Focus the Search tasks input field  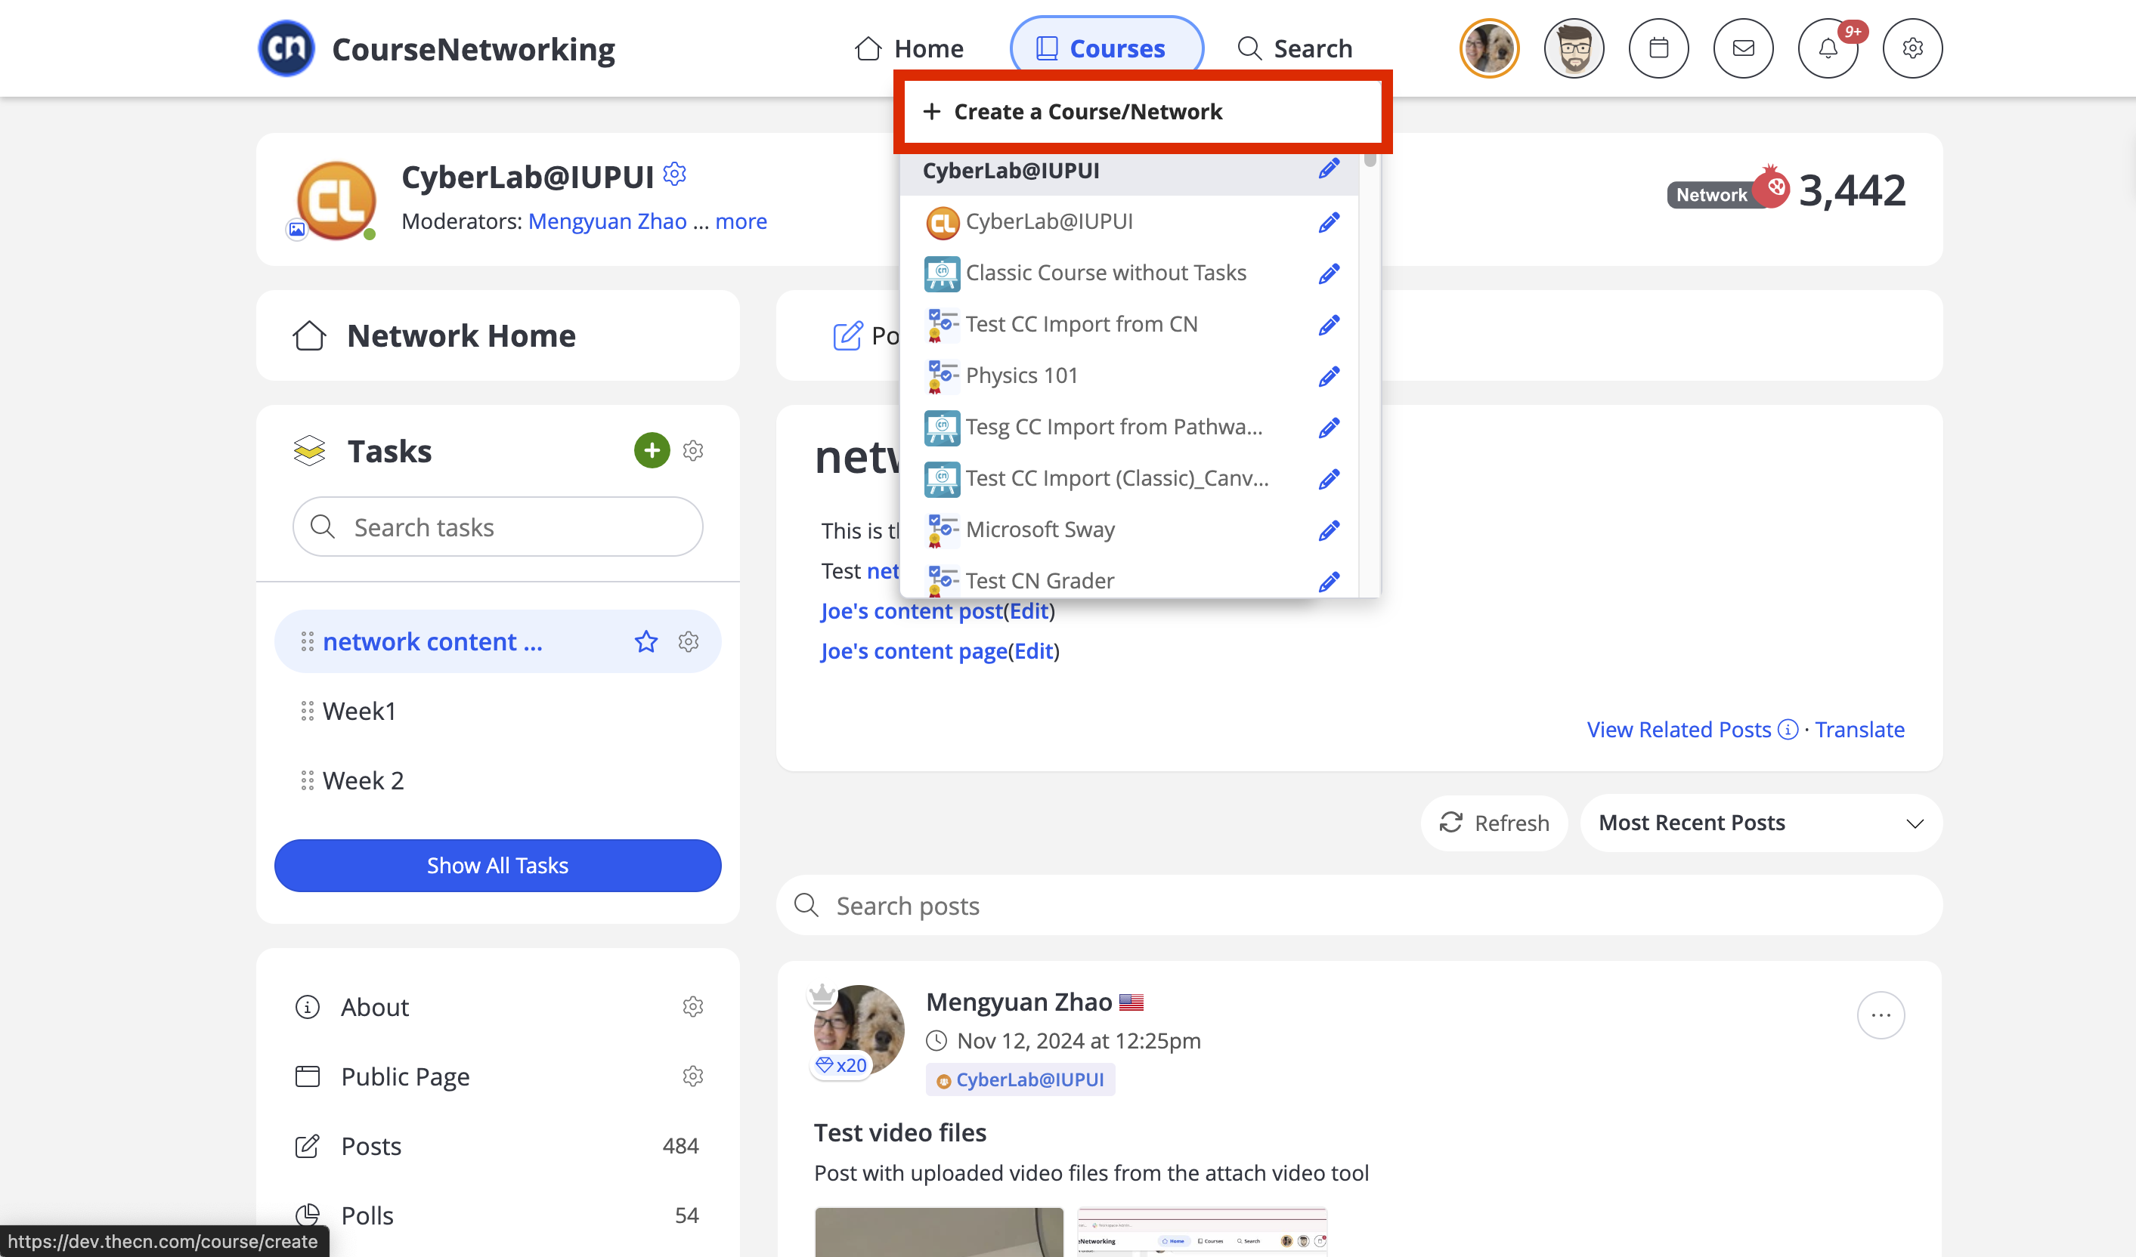(x=497, y=527)
